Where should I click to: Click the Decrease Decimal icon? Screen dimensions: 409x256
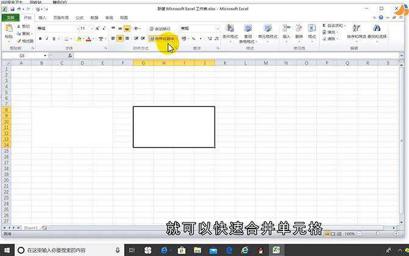pos(216,38)
